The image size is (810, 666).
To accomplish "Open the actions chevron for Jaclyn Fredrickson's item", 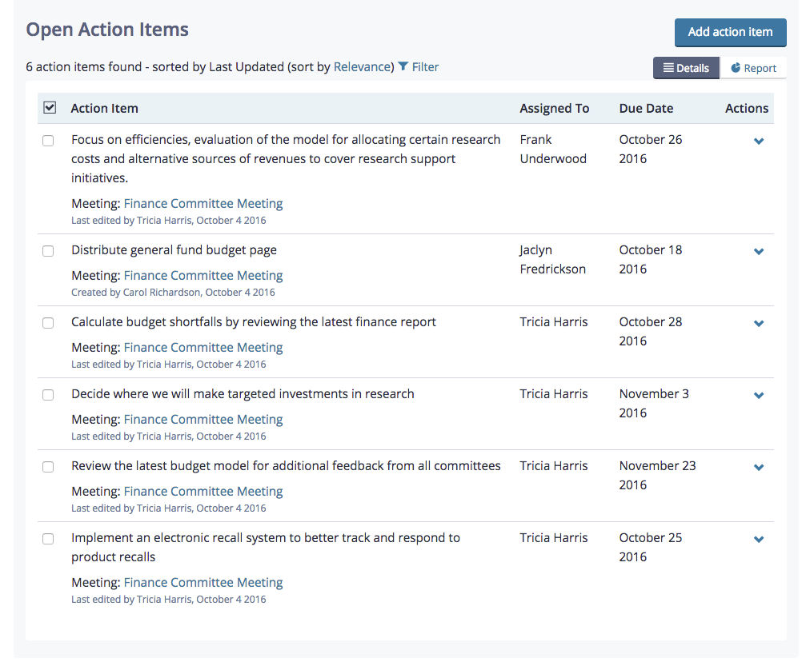I will (758, 251).
